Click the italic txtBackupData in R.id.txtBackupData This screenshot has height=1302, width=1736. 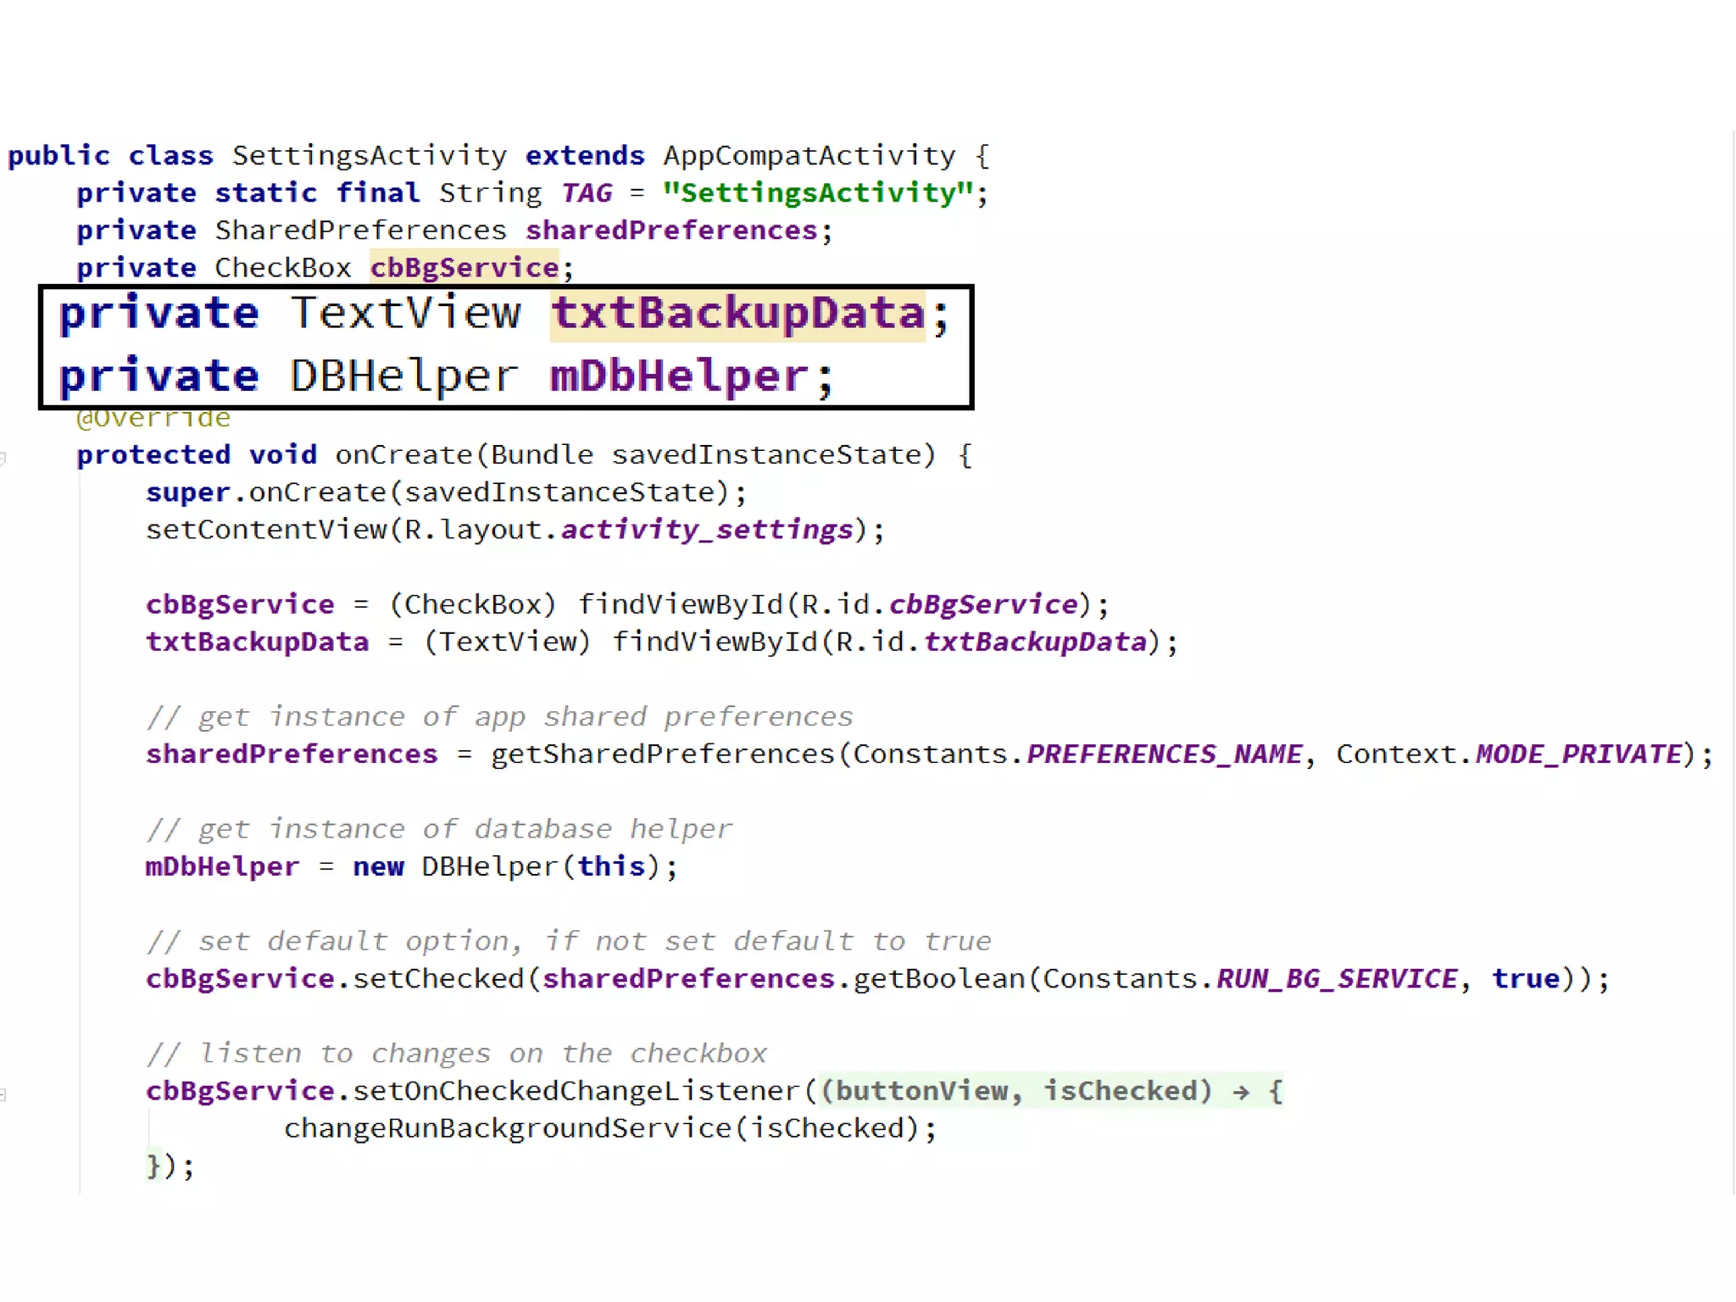click(x=1035, y=642)
